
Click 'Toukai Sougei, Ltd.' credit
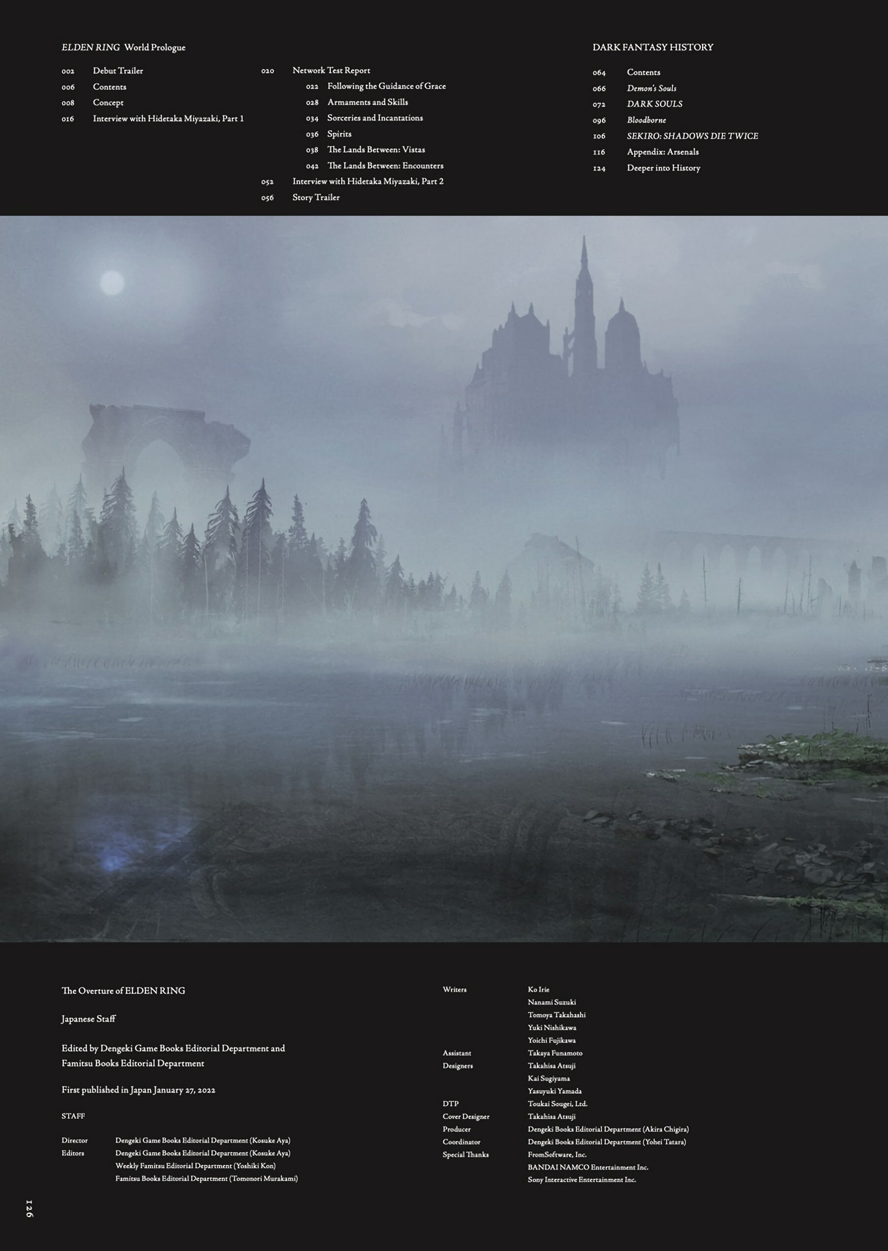(557, 1104)
